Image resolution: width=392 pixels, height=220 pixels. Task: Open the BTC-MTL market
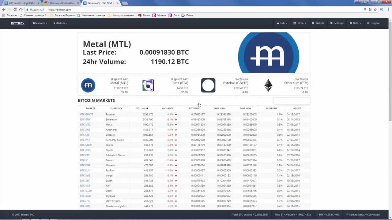85,125
